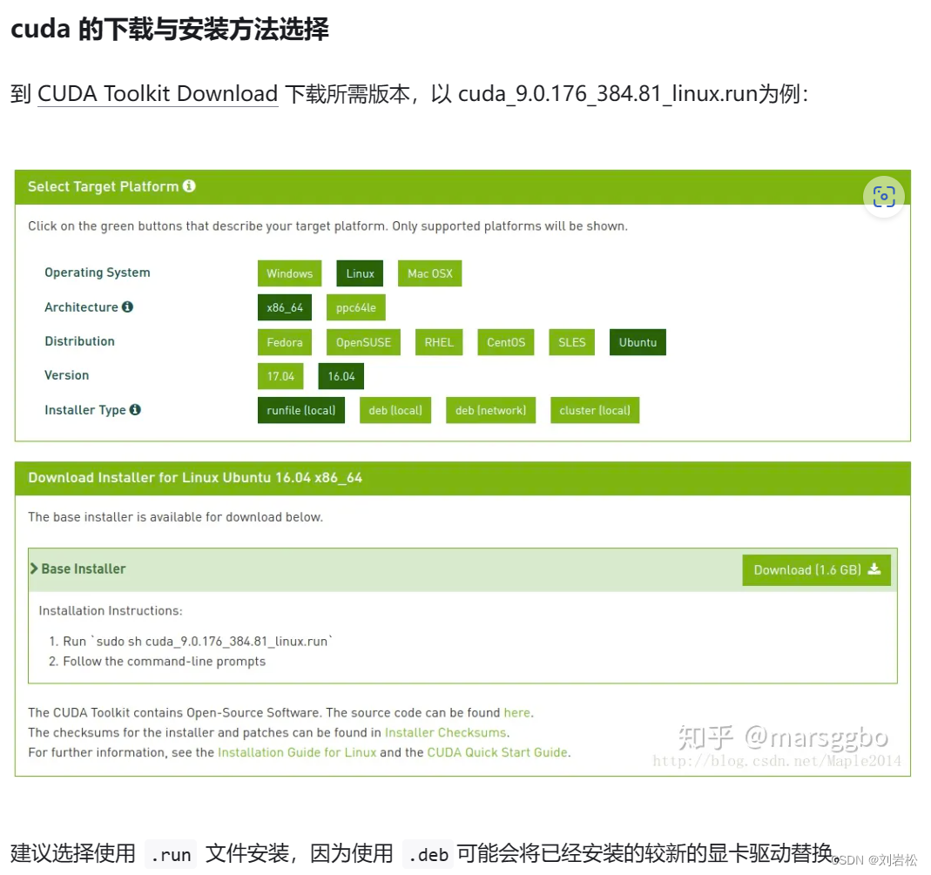Screen dimensions: 931x875
Task: Click the 'here' source code link
Action: point(516,712)
